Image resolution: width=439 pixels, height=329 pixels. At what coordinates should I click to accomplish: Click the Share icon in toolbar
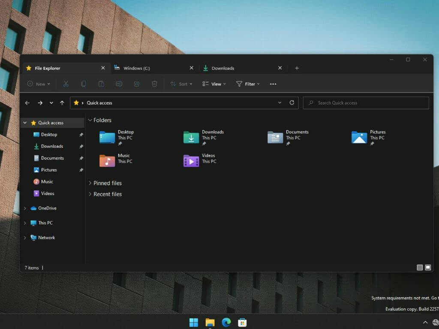(x=137, y=84)
